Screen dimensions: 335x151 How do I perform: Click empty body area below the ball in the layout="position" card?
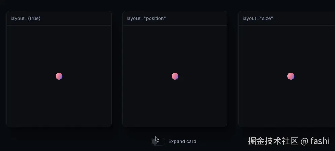click(175, 102)
